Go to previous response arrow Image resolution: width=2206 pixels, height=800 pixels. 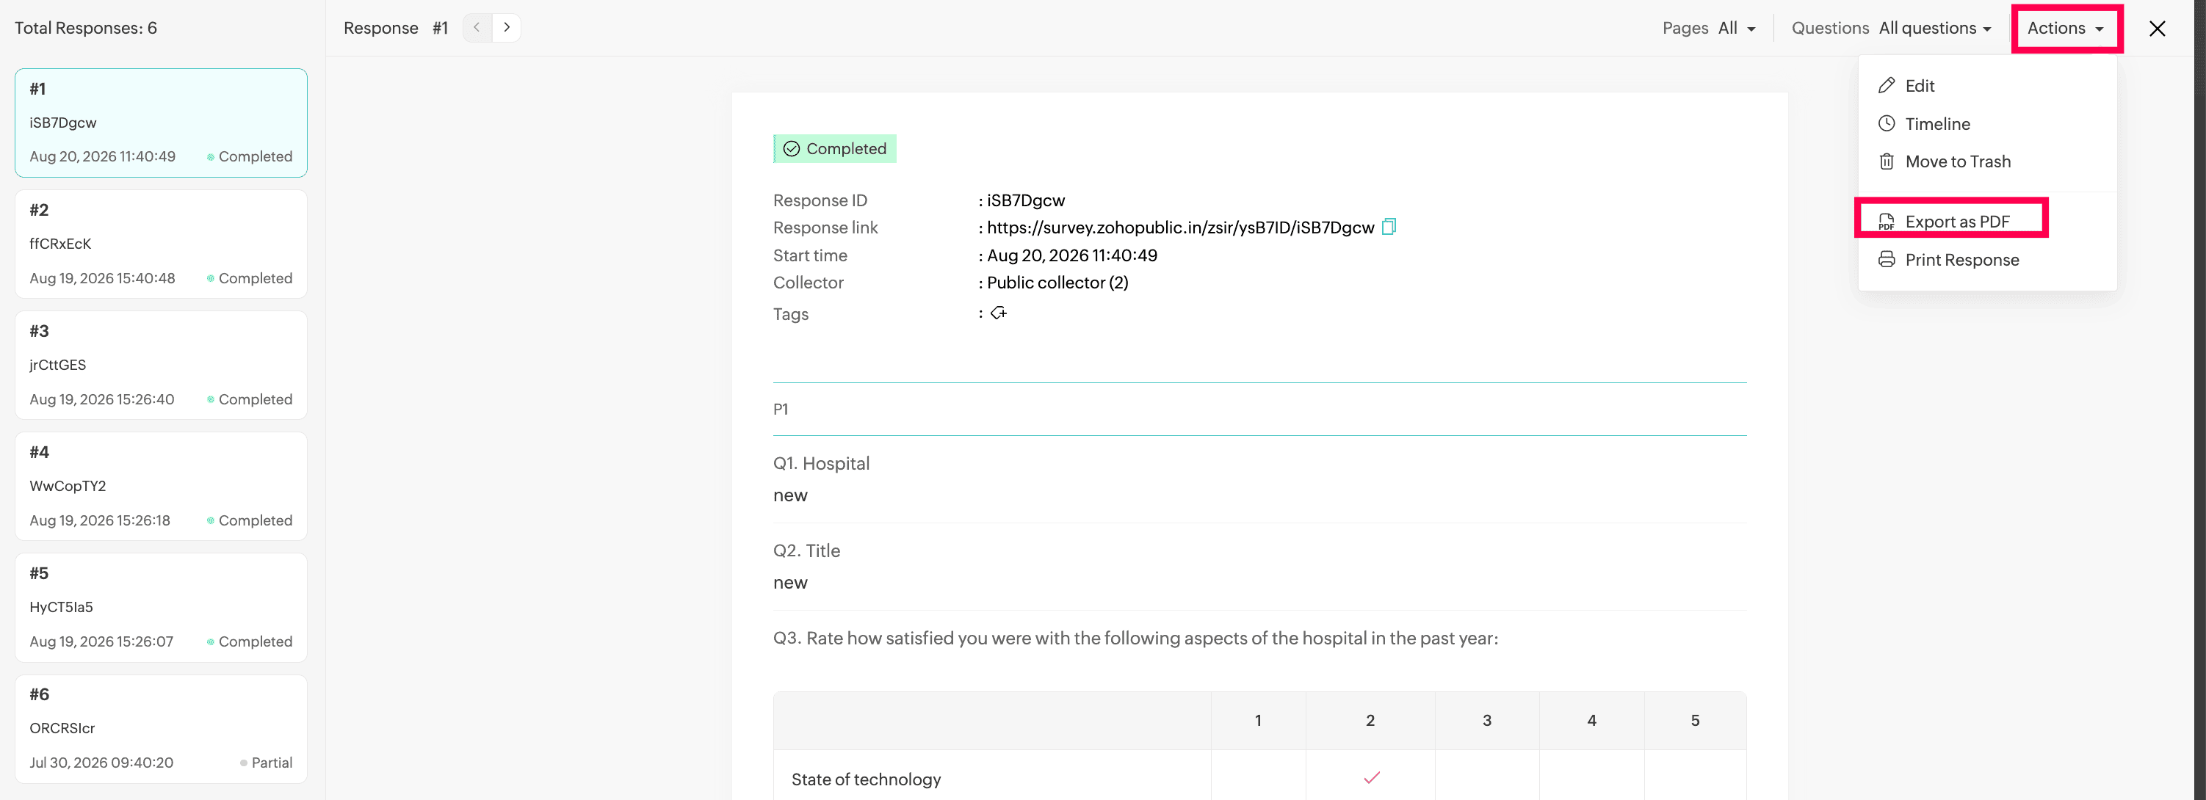click(x=477, y=27)
